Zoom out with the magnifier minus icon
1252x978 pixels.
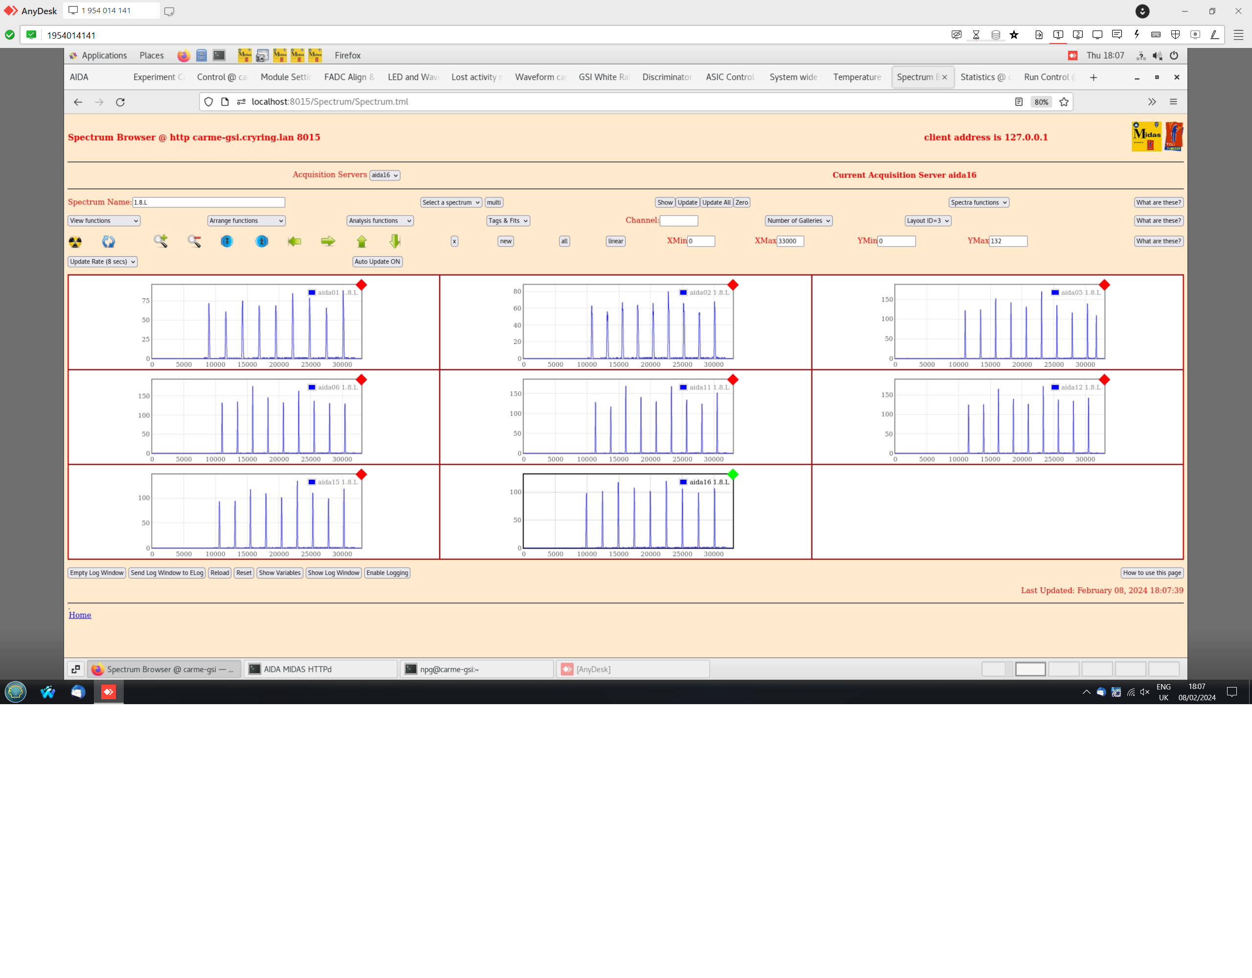tap(194, 242)
